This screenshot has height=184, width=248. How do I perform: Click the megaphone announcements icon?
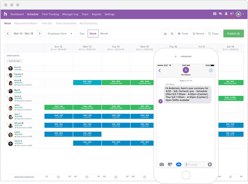(232, 13)
